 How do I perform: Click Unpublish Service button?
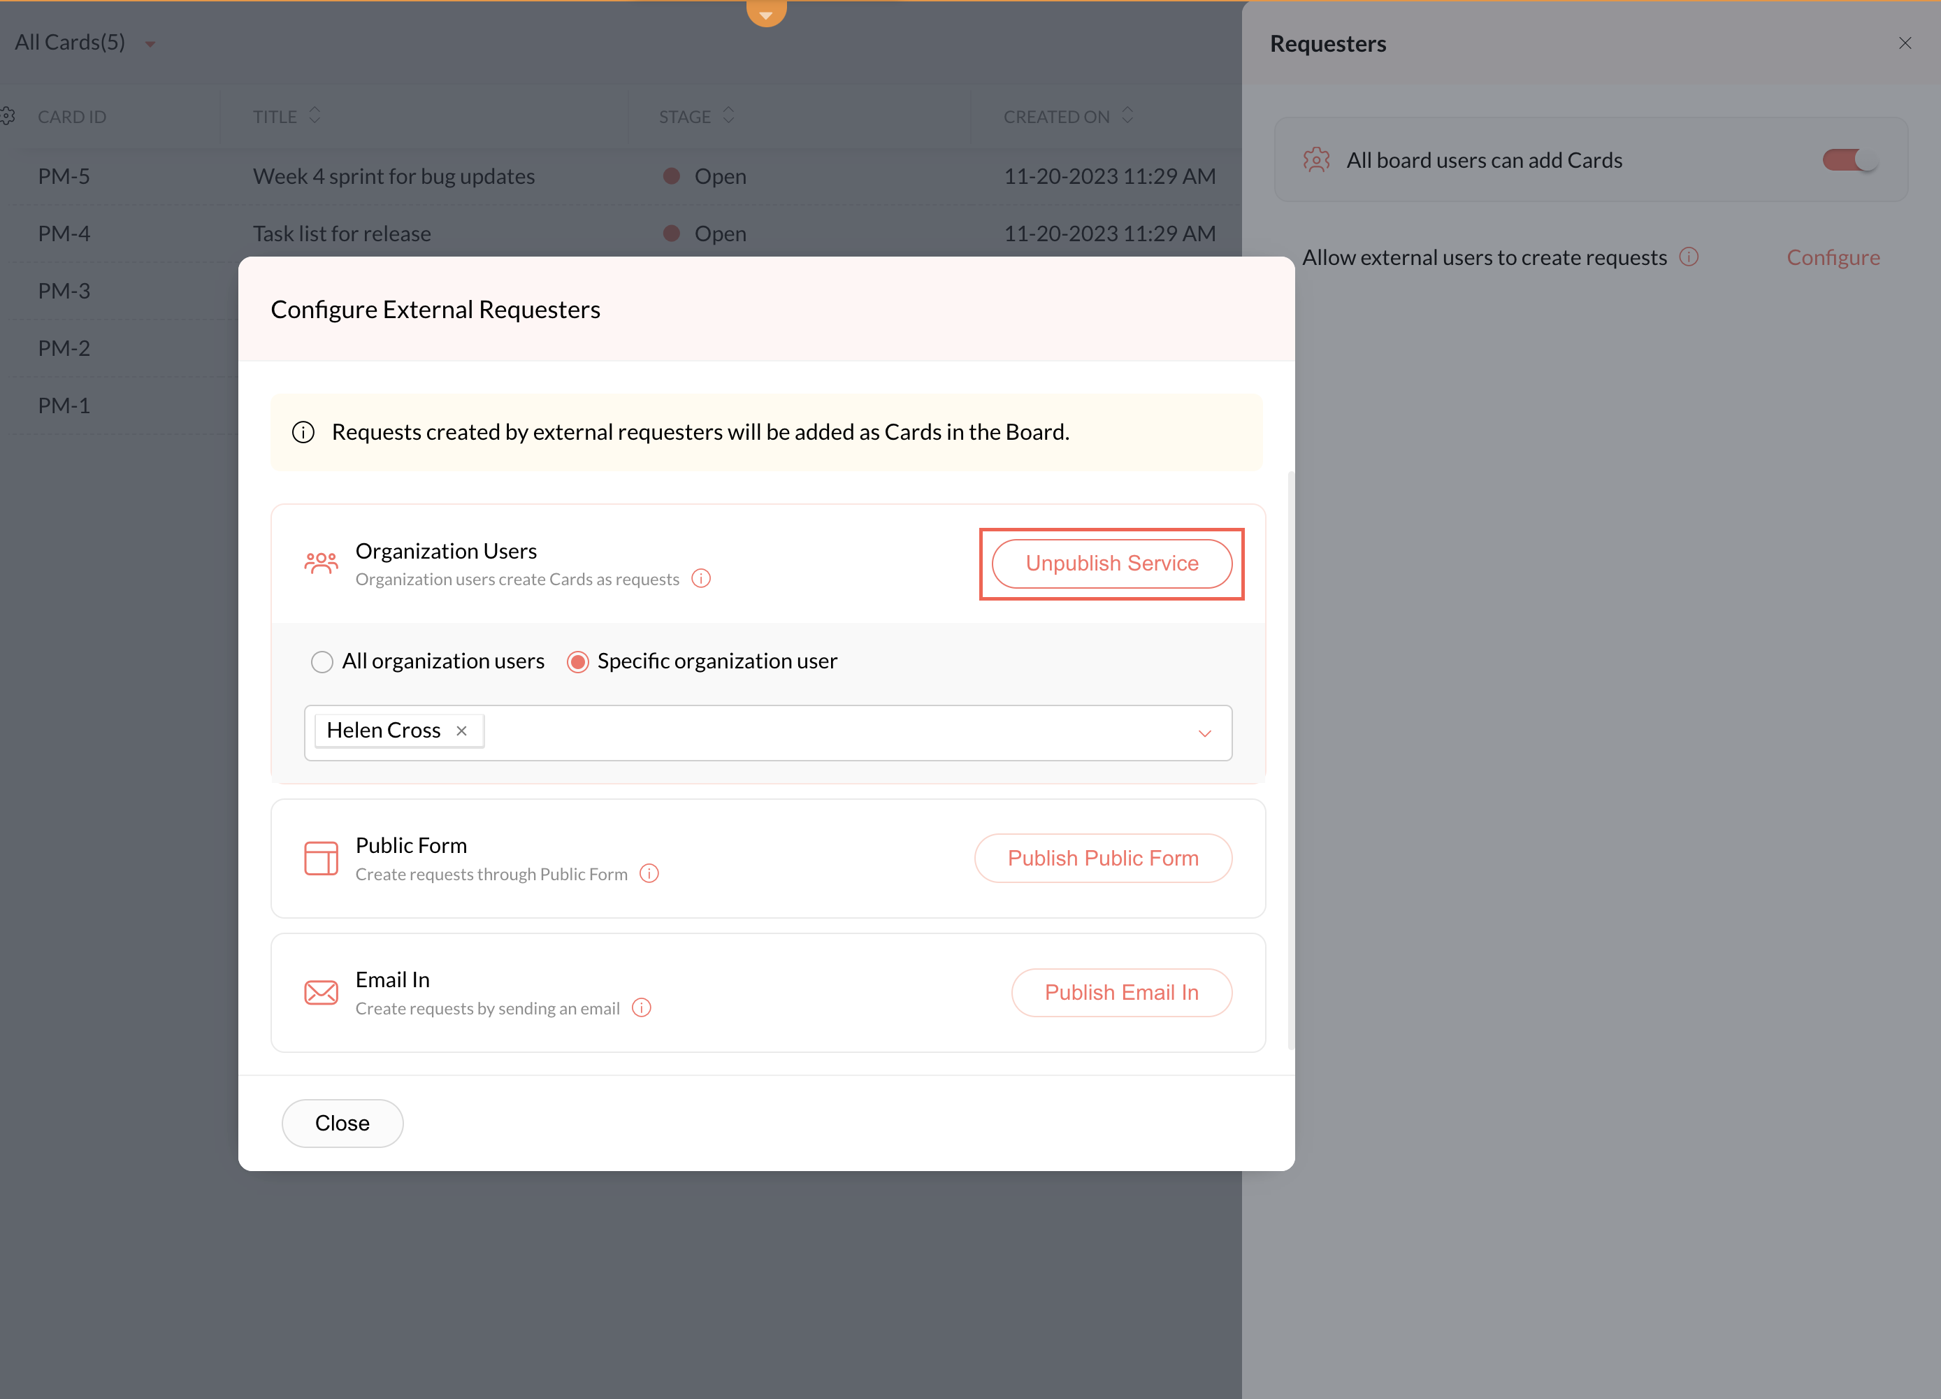pos(1111,564)
